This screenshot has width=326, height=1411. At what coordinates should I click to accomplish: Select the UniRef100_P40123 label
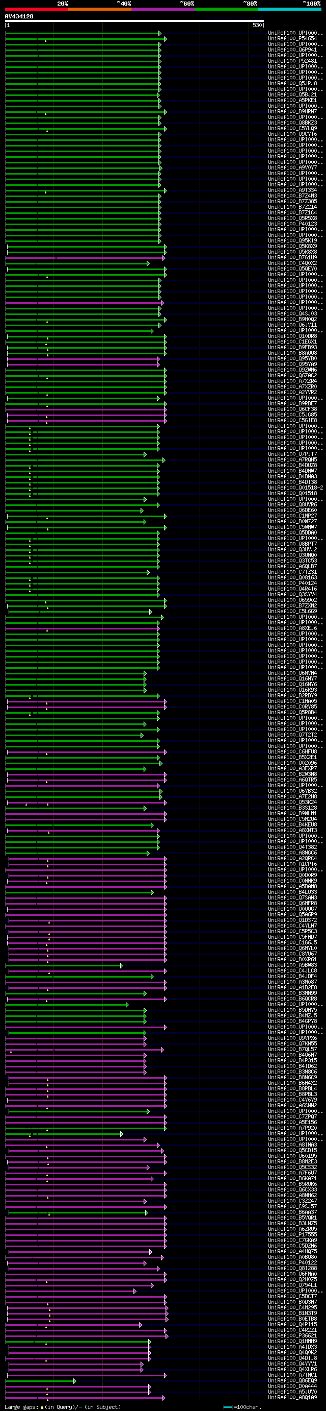point(292,224)
